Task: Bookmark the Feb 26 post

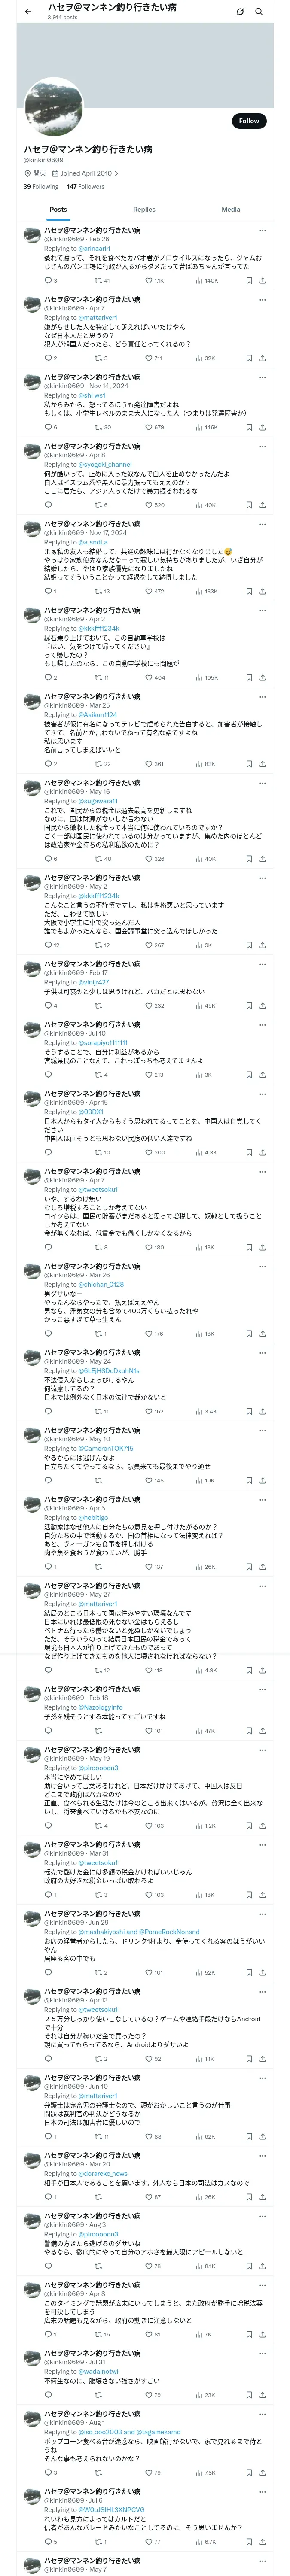Action: (249, 281)
